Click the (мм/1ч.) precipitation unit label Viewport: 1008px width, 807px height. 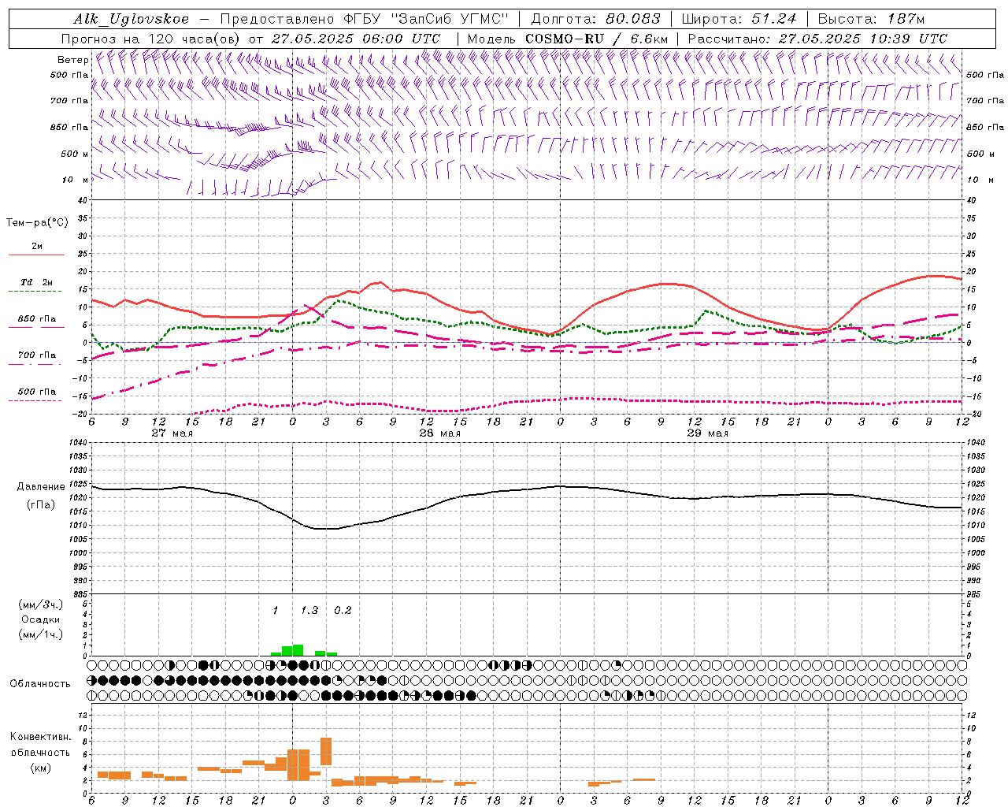(41, 634)
